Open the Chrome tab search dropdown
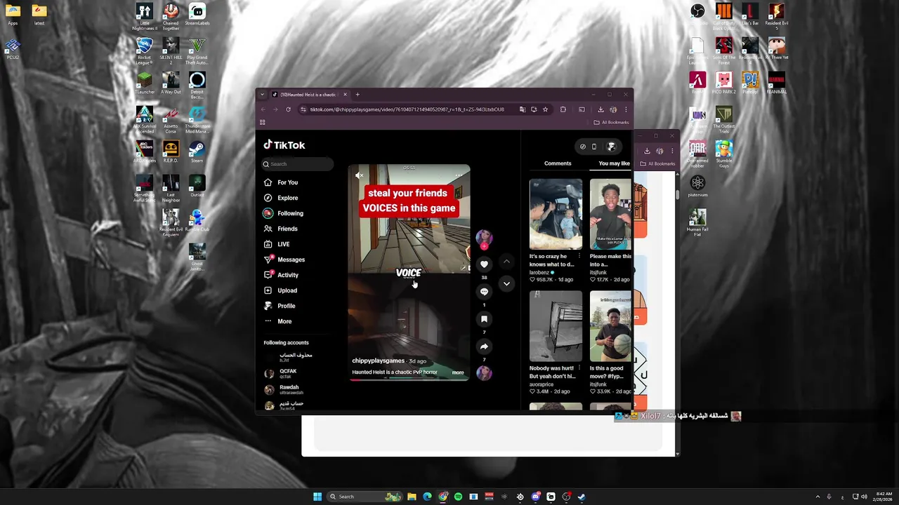The width and height of the screenshot is (899, 505). coord(262,95)
